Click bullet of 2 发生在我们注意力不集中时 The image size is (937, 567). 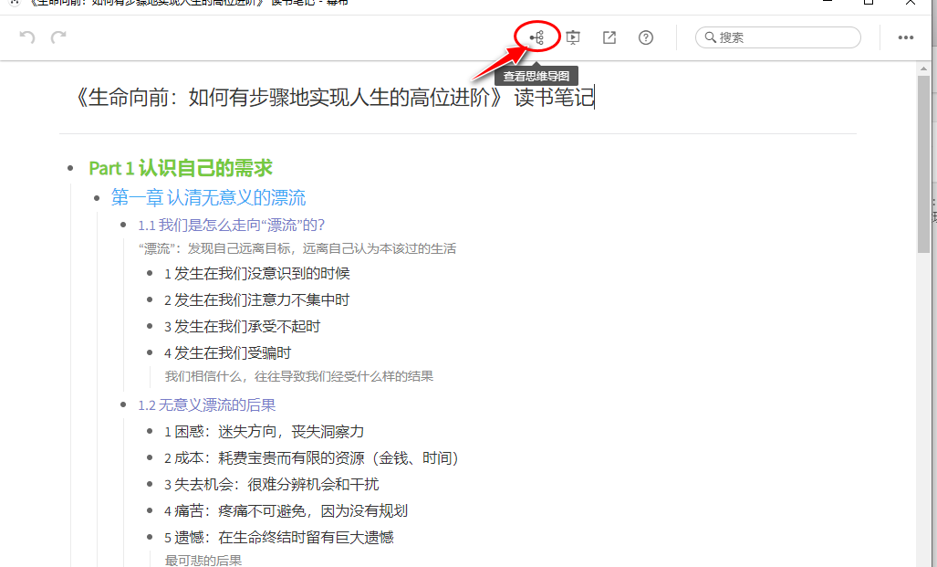150,299
